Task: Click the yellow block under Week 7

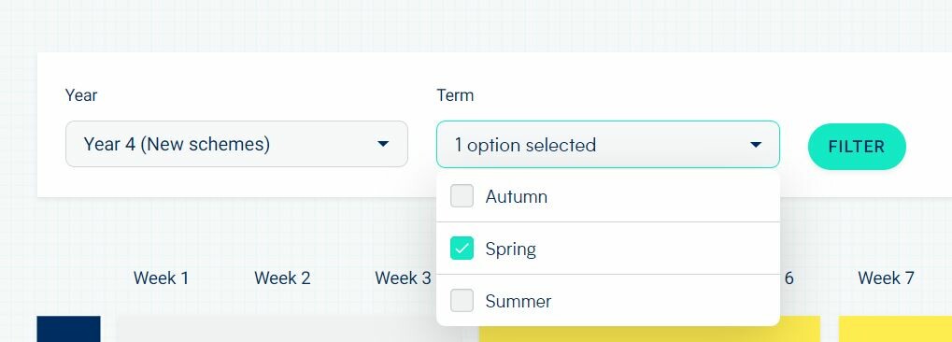Action: coord(895,329)
